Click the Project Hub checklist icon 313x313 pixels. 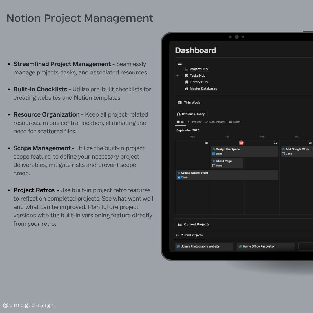pos(186,69)
